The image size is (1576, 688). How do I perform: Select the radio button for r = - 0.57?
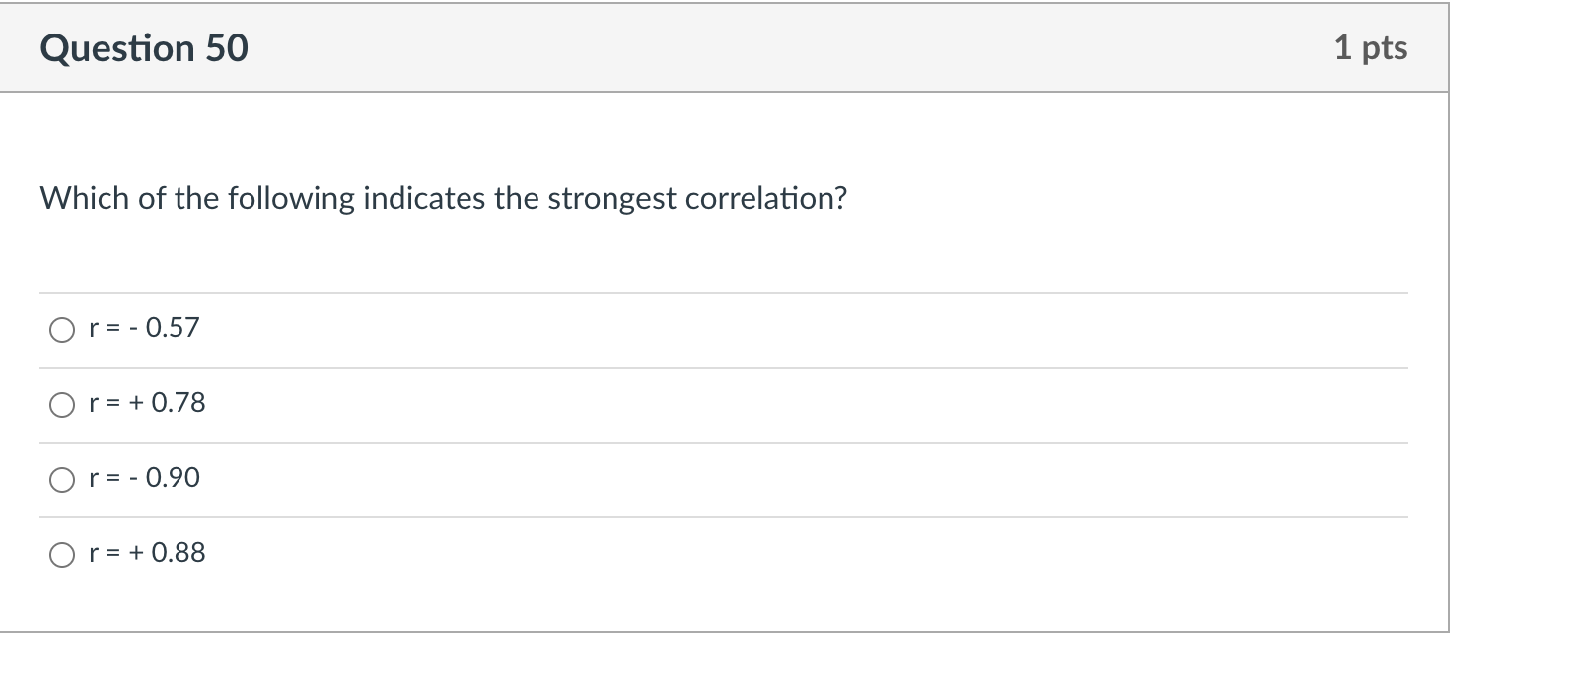(x=61, y=329)
